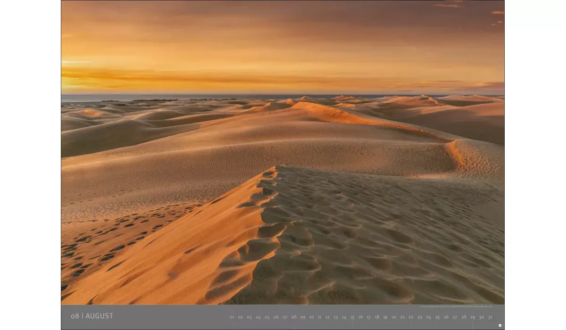Click the 08 | AUGUST month label

92,316
